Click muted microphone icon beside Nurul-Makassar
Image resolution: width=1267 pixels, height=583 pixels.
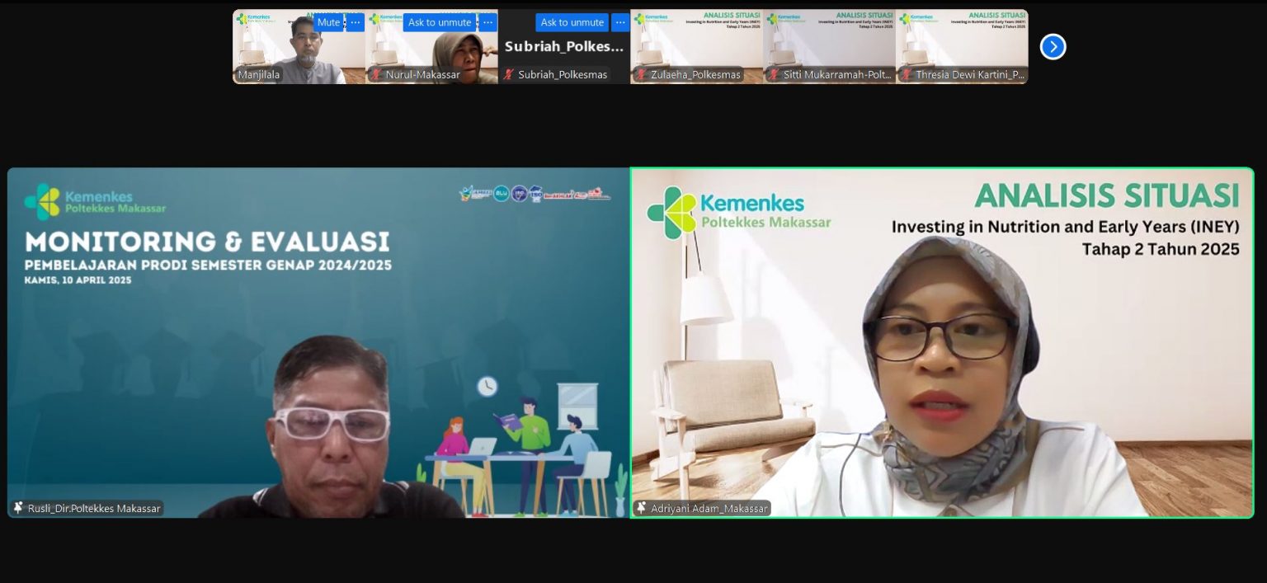tap(377, 75)
